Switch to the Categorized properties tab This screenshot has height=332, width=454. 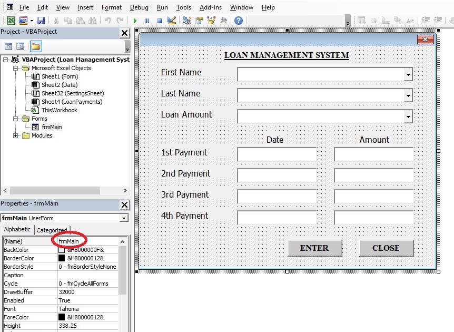click(52, 230)
